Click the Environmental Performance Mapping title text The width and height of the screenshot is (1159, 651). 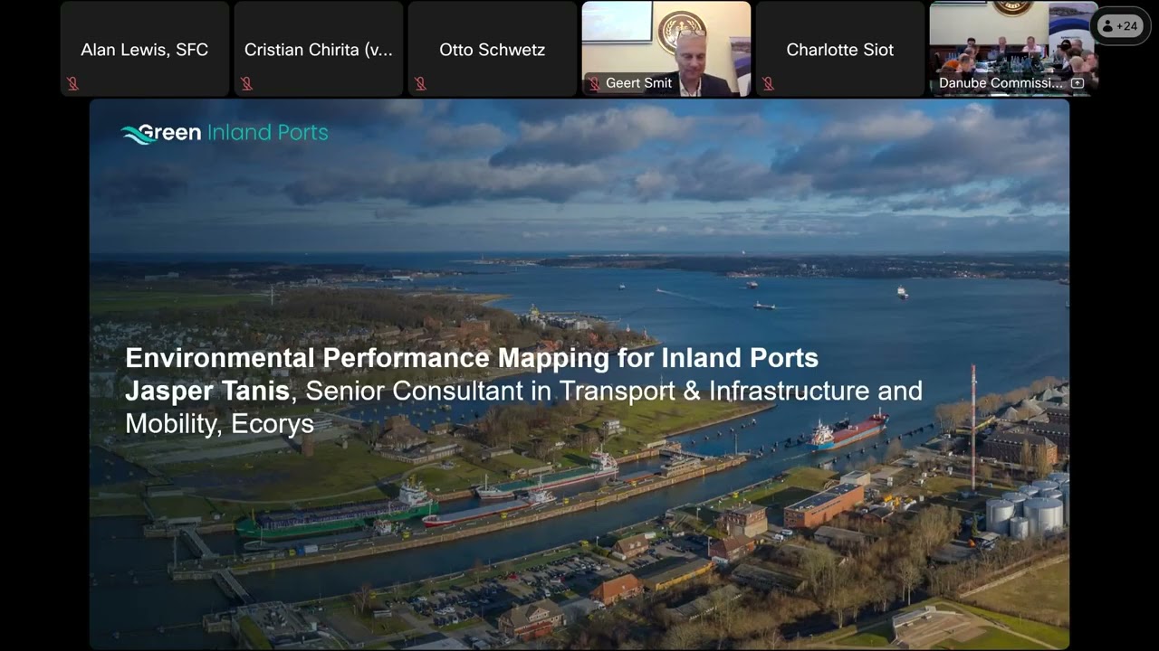pyautogui.click(x=472, y=358)
